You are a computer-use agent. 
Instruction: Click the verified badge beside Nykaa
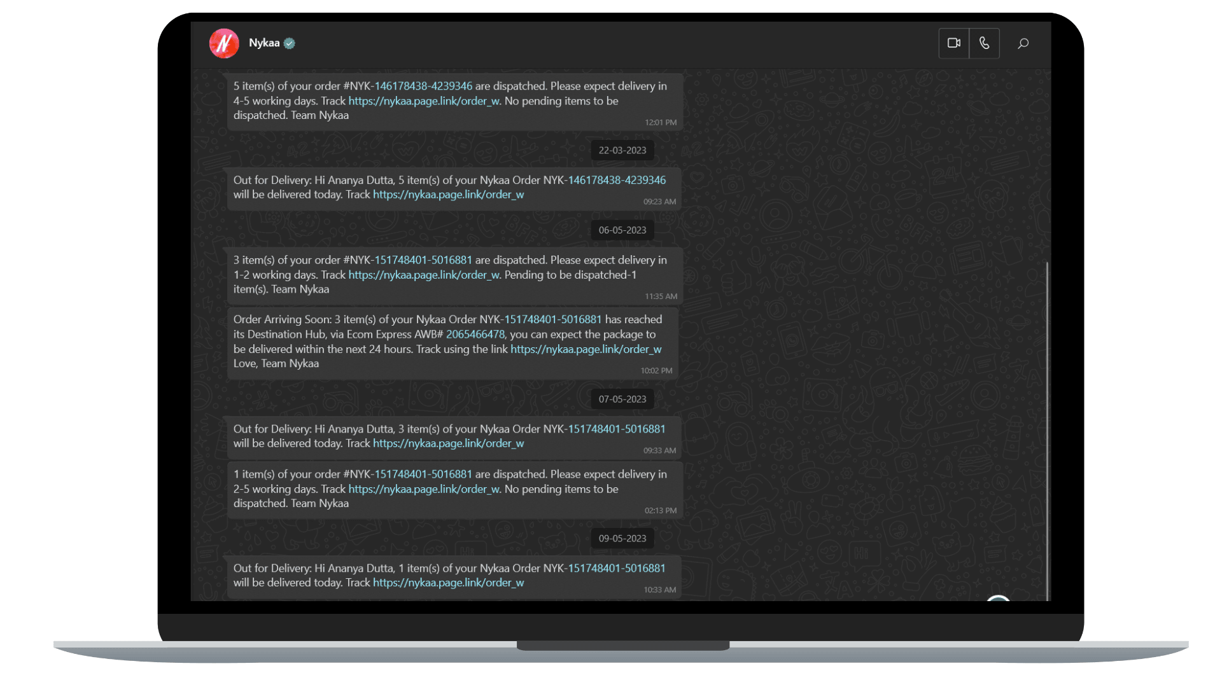(x=290, y=43)
